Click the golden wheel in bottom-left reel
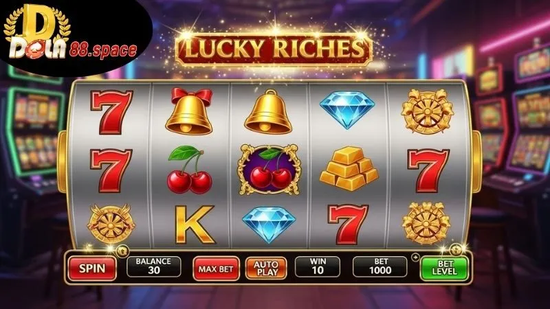The height and width of the screenshot is (309, 550). 111,225
